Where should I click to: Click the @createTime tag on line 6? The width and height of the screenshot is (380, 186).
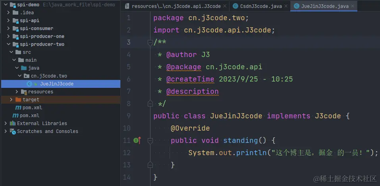pos(190,79)
